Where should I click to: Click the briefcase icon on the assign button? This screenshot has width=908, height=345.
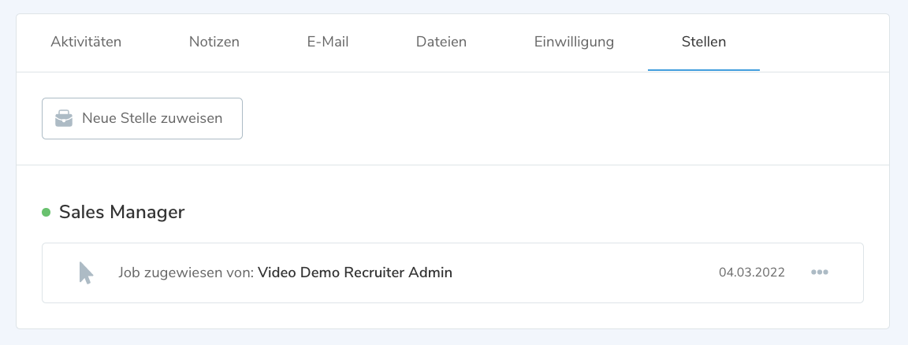64,119
